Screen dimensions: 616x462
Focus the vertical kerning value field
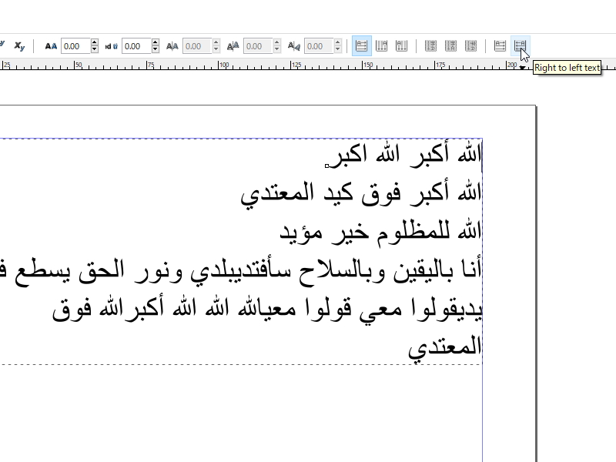point(258,46)
